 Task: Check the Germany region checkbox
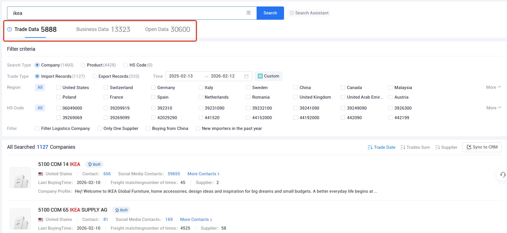tap(153, 88)
